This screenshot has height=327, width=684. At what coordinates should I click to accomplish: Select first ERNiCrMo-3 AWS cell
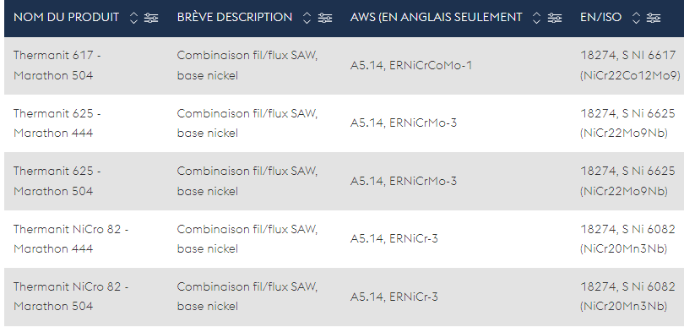[x=404, y=123]
